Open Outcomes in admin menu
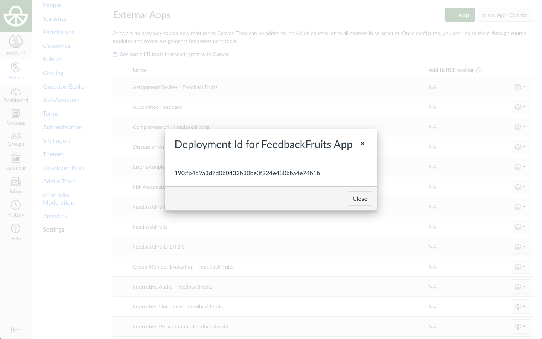 point(56,46)
